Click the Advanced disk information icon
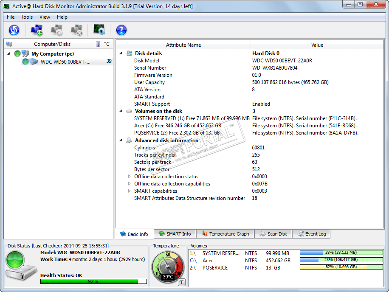The height and width of the screenshot is (292, 389). pos(129,140)
